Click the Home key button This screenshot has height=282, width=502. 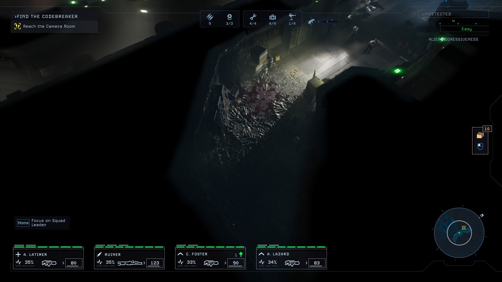point(23,223)
